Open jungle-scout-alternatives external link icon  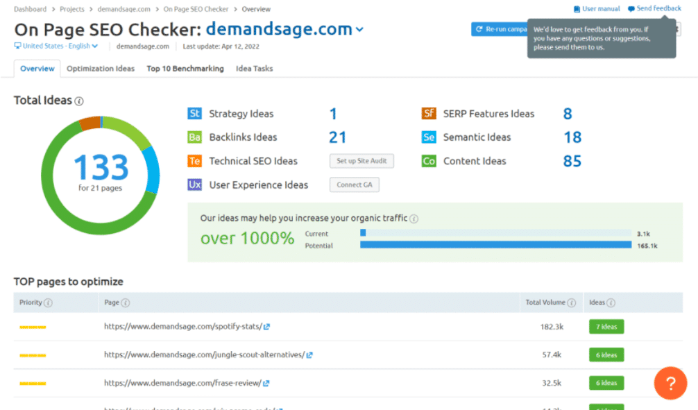[x=309, y=355]
